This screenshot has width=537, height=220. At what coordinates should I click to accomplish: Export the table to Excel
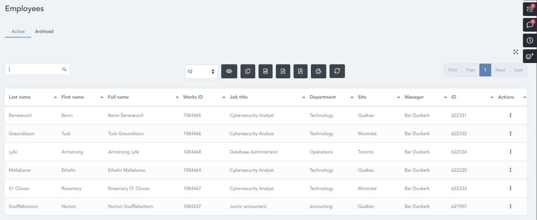click(283, 71)
